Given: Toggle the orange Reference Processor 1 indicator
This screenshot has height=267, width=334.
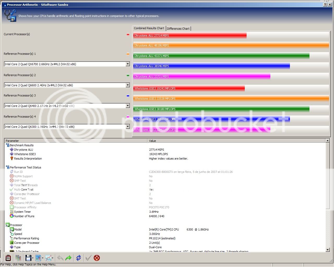Looking at the screenshot, I should coord(128,54).
